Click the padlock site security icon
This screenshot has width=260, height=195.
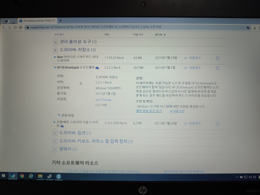[x=28, y=27]
